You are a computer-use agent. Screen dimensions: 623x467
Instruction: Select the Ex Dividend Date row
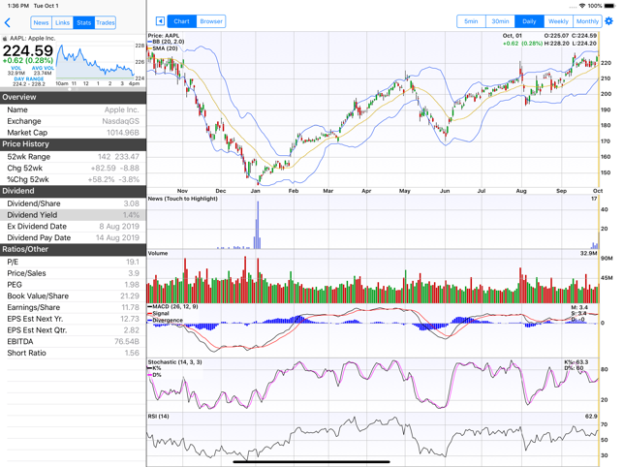click(73, 227)
